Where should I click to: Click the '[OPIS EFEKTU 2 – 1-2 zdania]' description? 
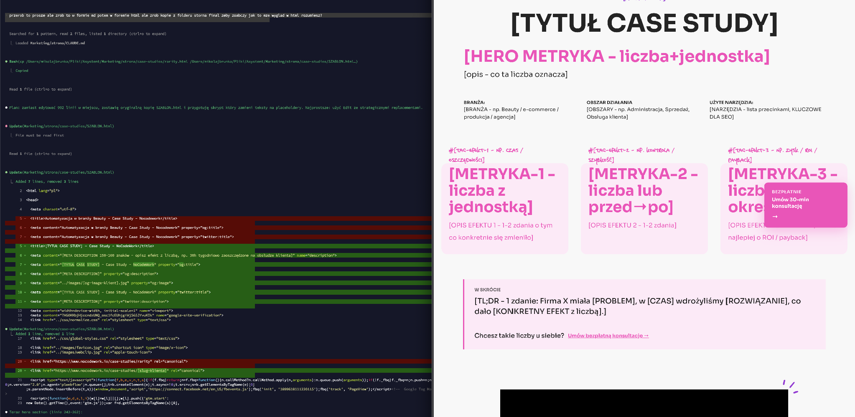coord(632,225)
